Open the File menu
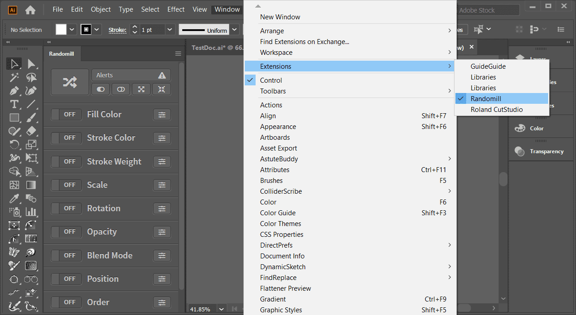This screenshot has width=576, height=315. (x=58, y=9)
